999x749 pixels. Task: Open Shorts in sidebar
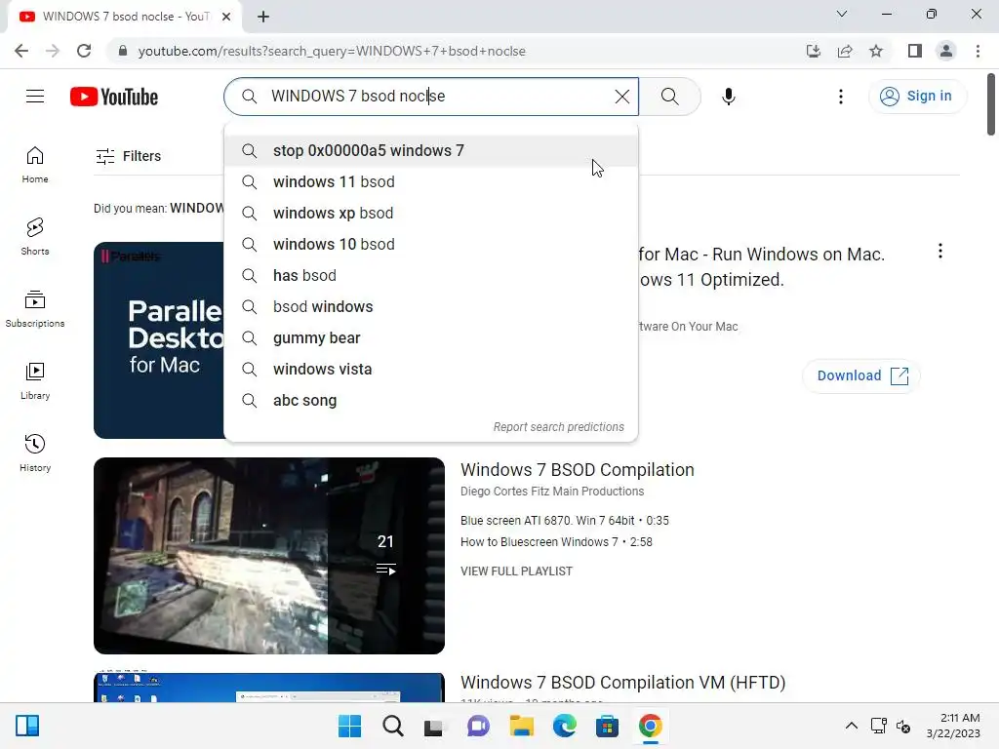pos(35,236)
